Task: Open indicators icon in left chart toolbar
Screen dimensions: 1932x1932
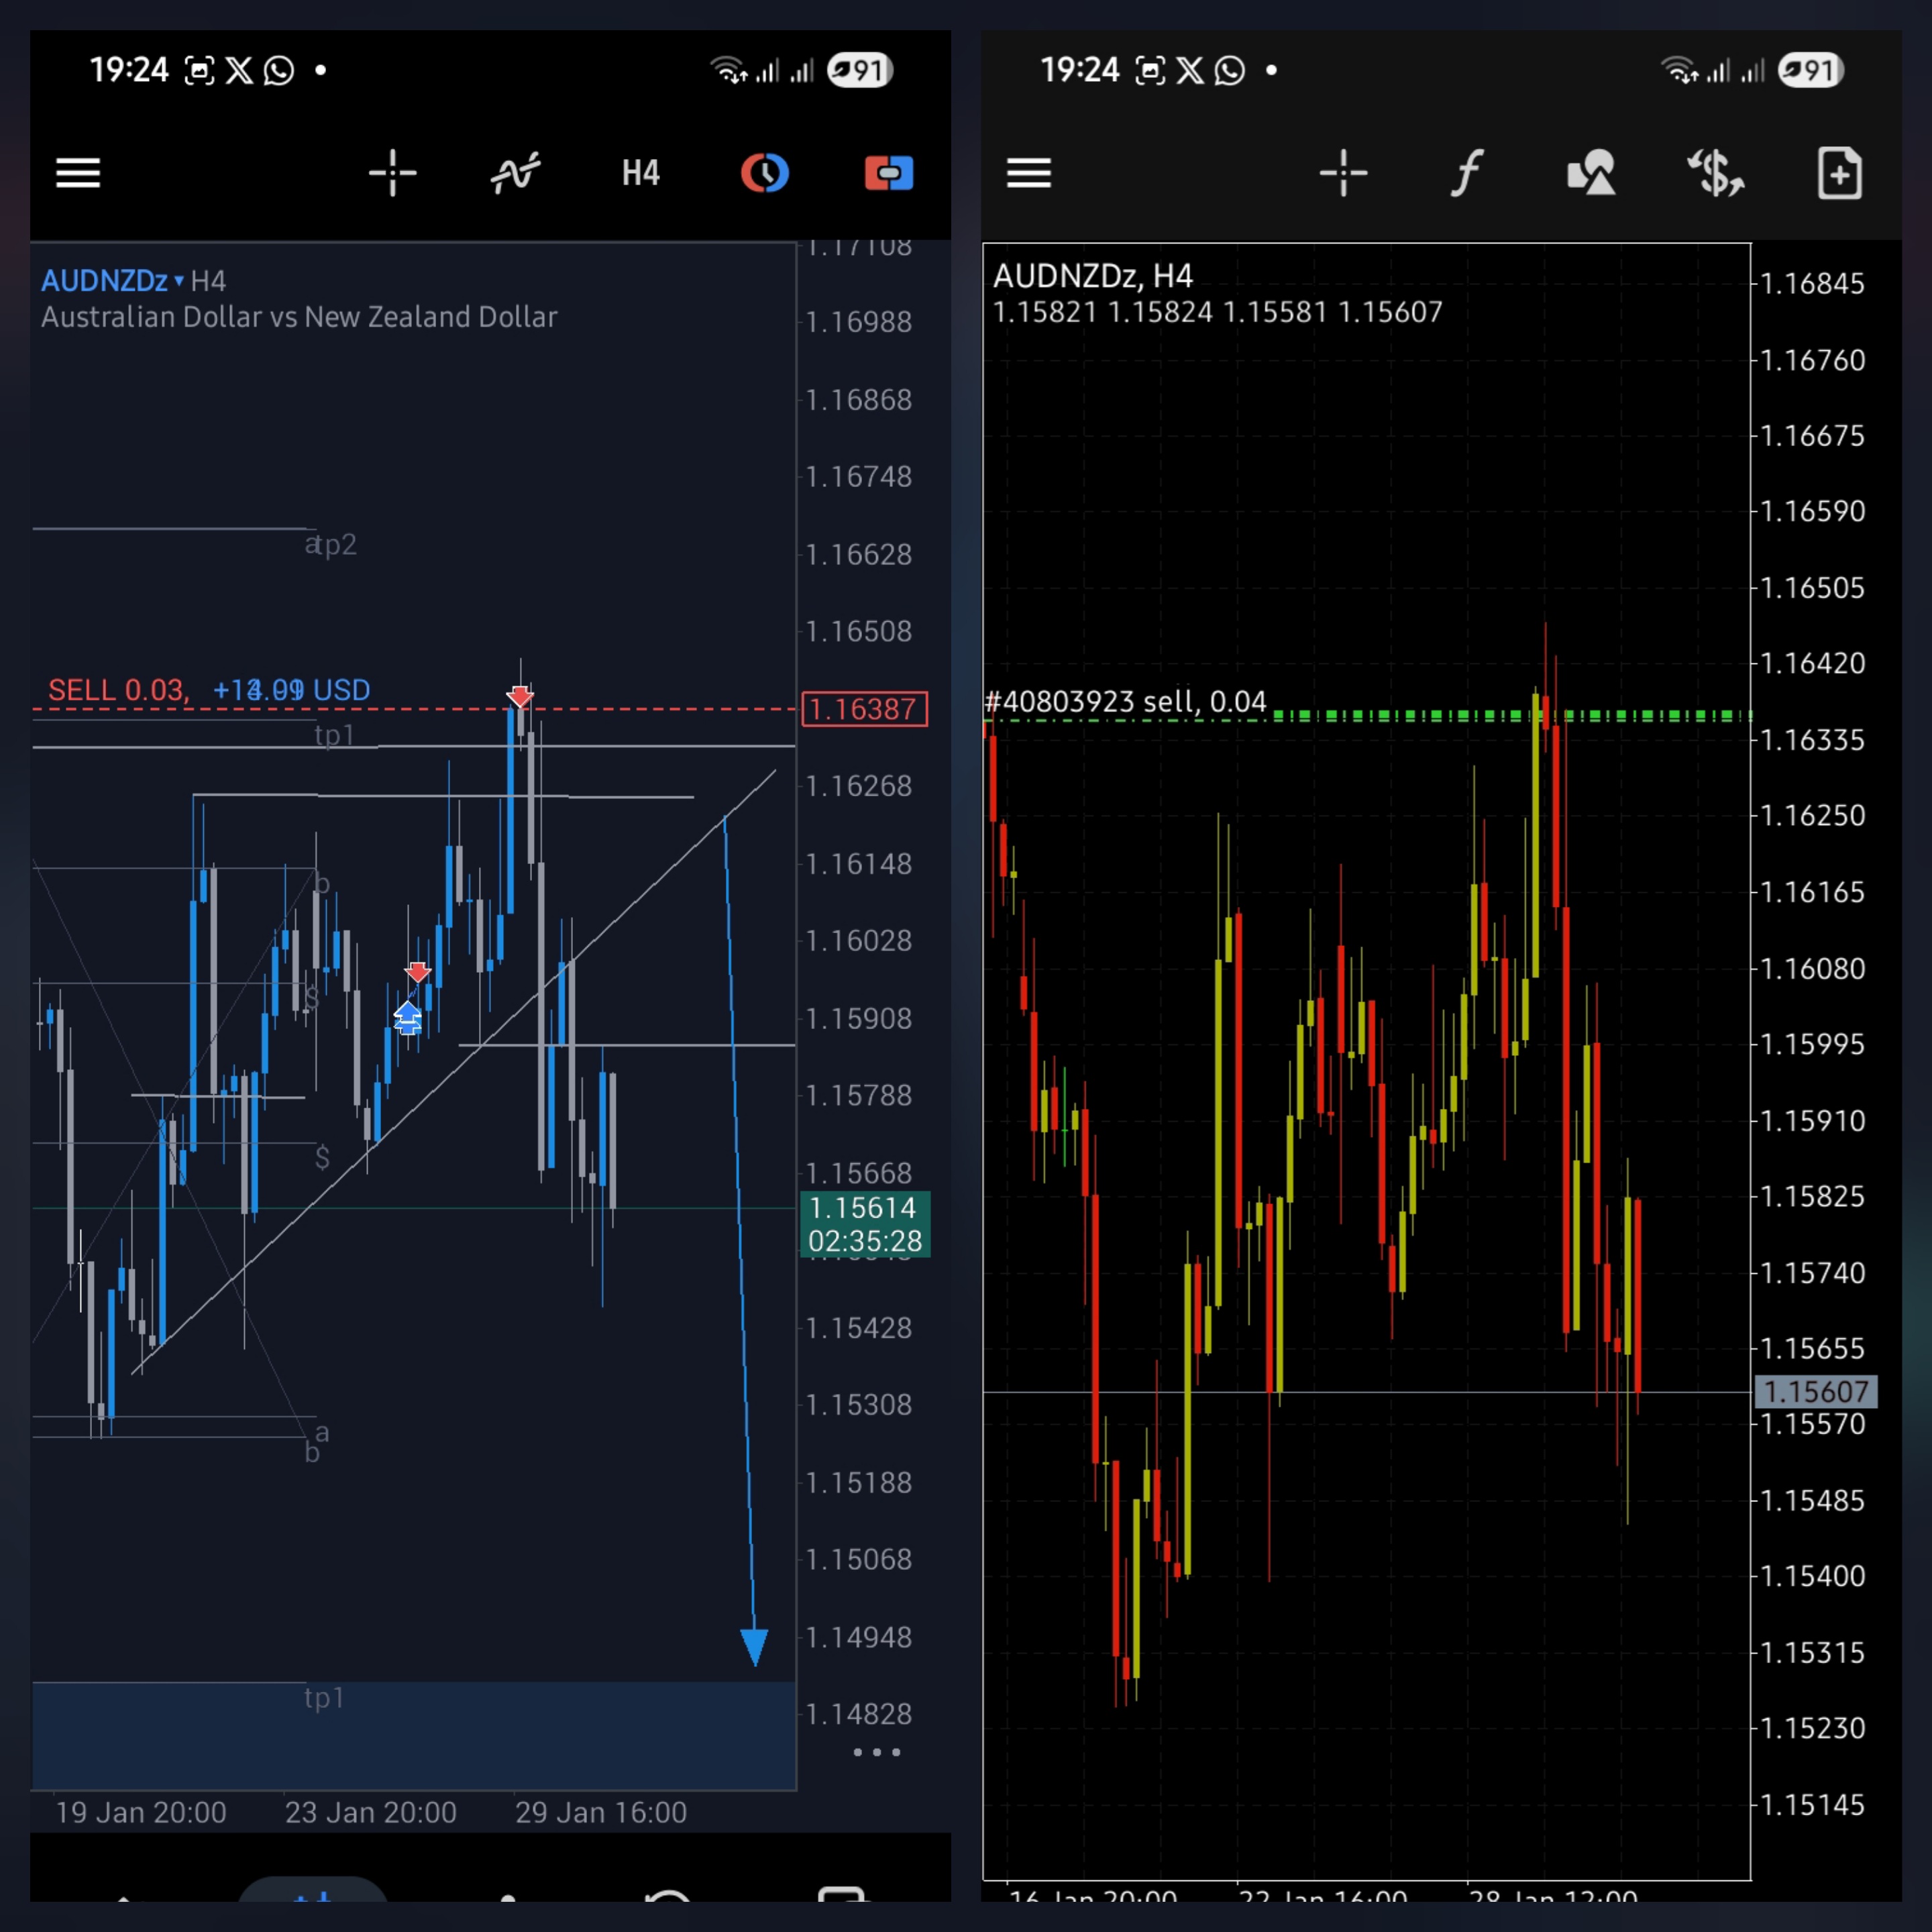Action: (x=516, y=173)
